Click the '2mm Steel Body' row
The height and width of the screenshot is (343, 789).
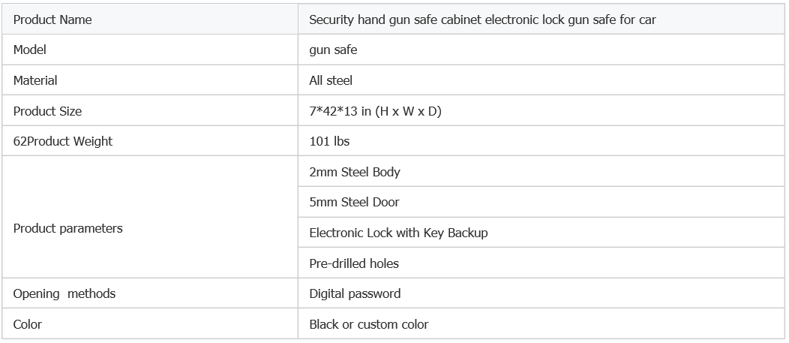click(x=541, y=171)
